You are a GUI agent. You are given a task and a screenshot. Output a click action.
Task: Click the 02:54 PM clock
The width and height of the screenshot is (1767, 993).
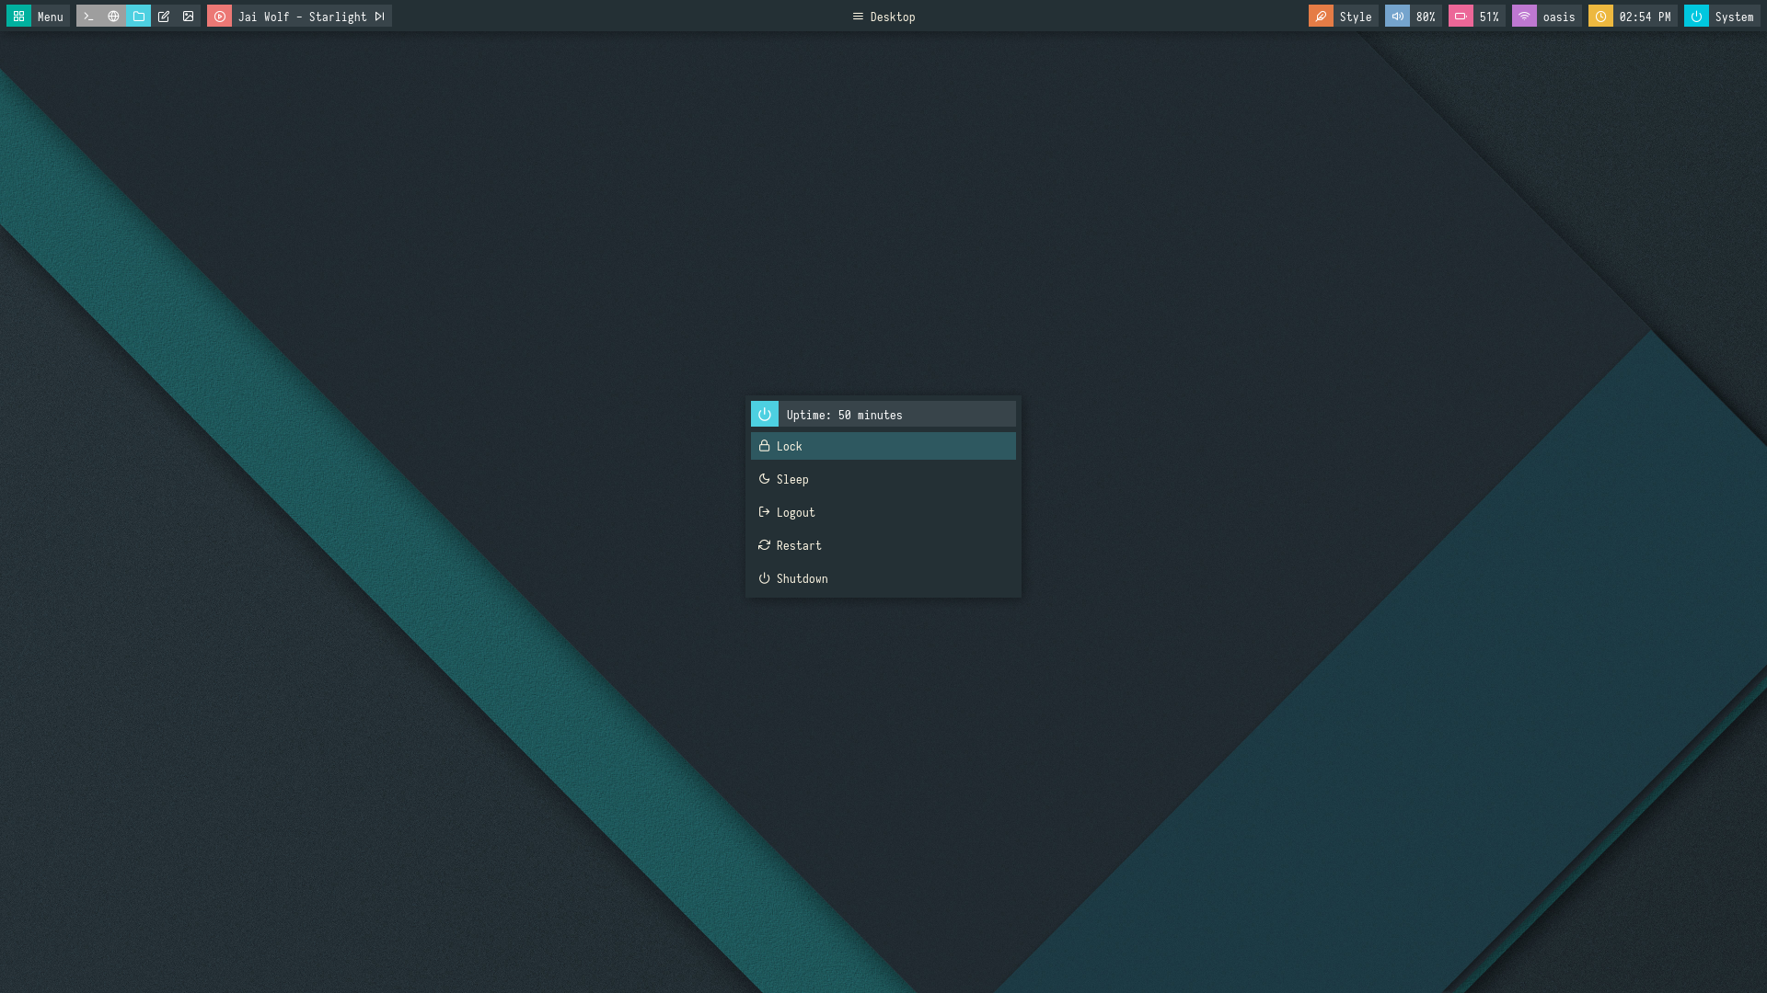(1644, 17)
